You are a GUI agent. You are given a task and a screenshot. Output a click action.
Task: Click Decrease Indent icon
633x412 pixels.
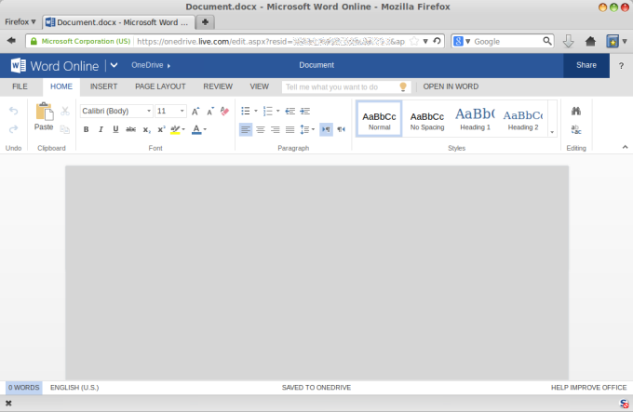(x=290, y=111)
